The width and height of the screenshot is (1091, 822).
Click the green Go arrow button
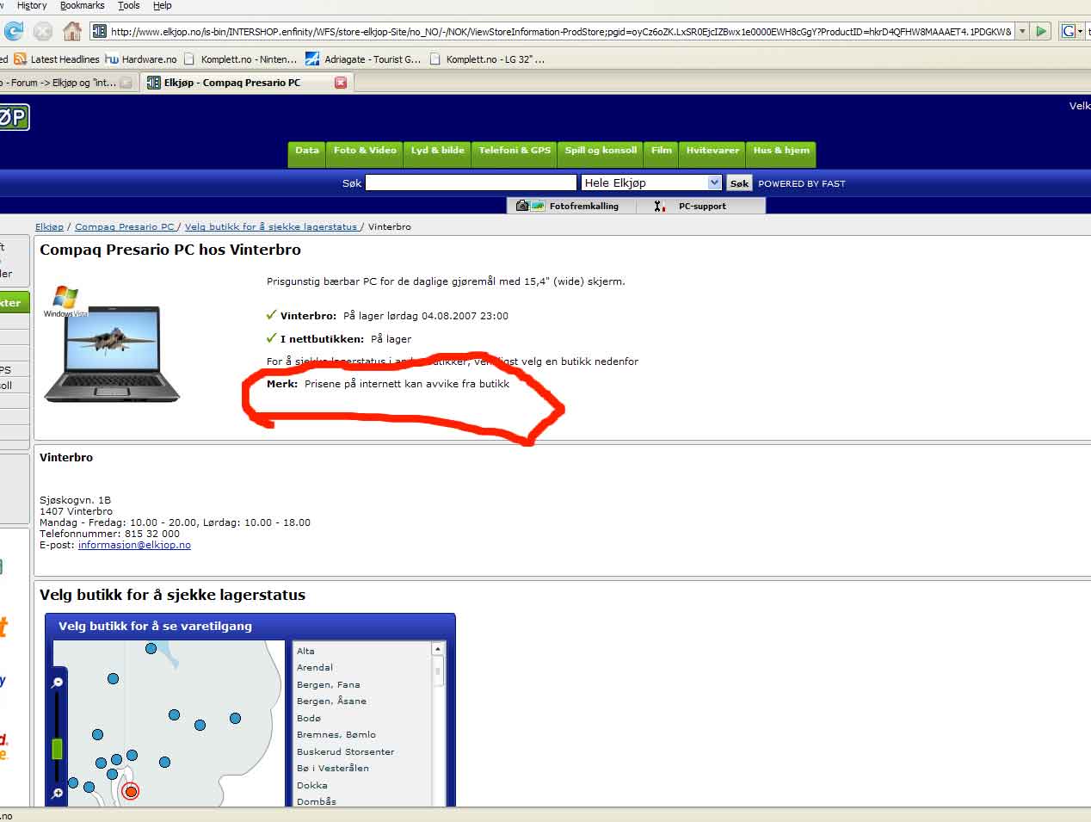pos(1041,31)
